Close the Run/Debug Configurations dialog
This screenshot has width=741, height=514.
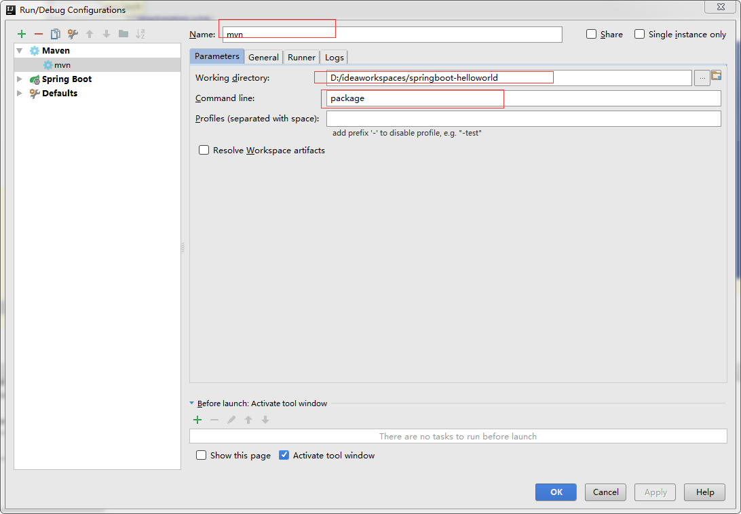pyautogui.click(x=720, y=7)
